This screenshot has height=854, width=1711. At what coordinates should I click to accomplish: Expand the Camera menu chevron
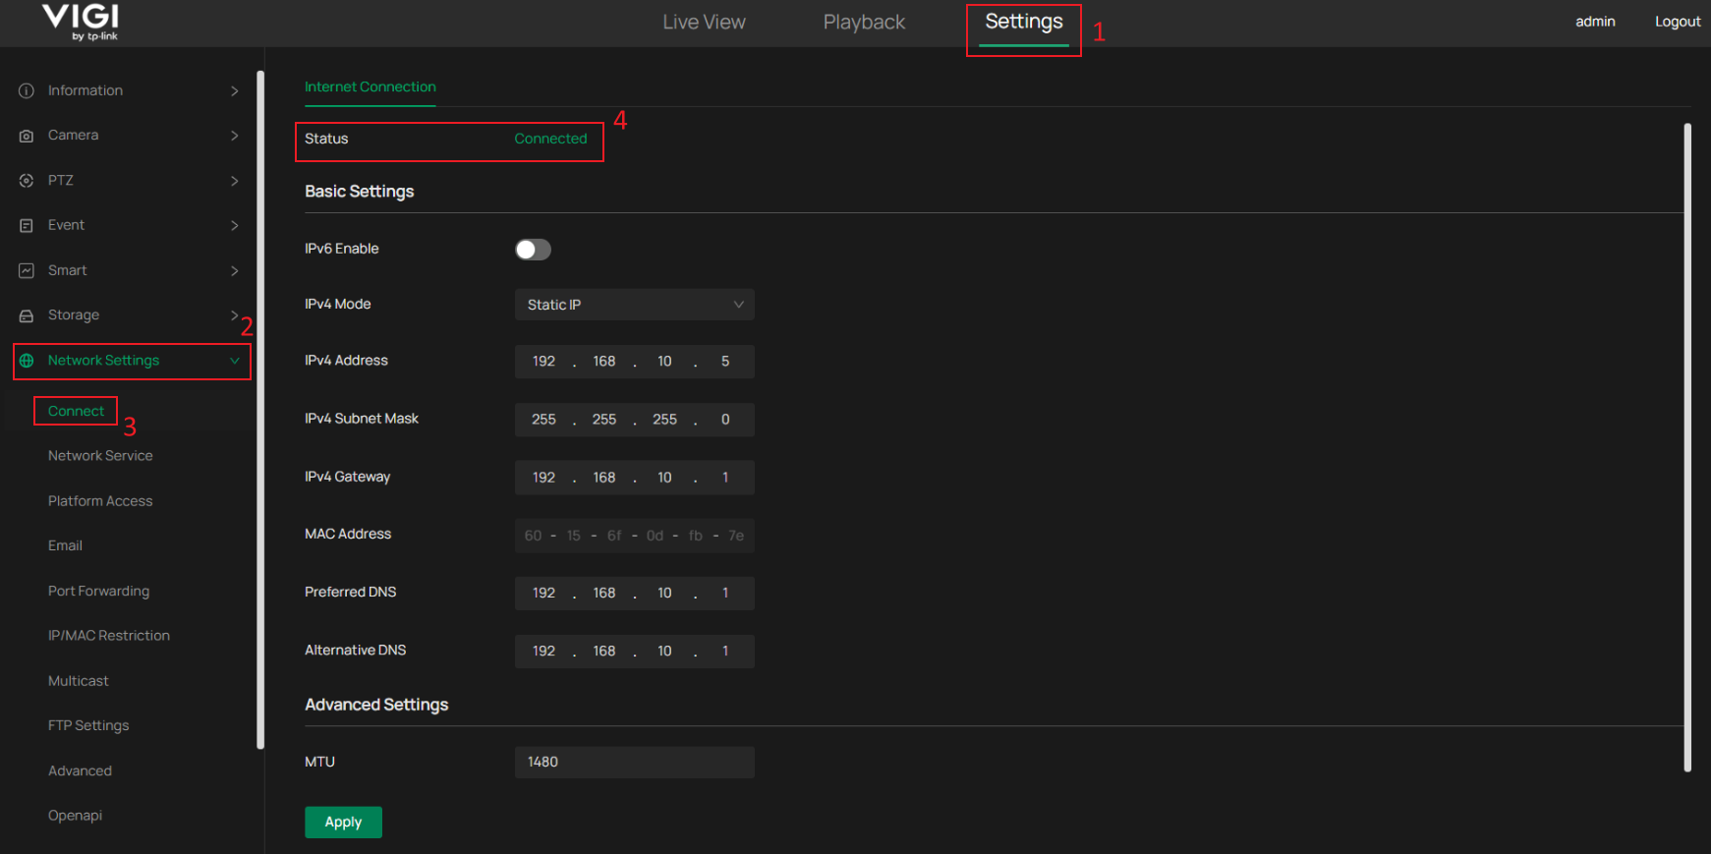click(x=234, y=136)
